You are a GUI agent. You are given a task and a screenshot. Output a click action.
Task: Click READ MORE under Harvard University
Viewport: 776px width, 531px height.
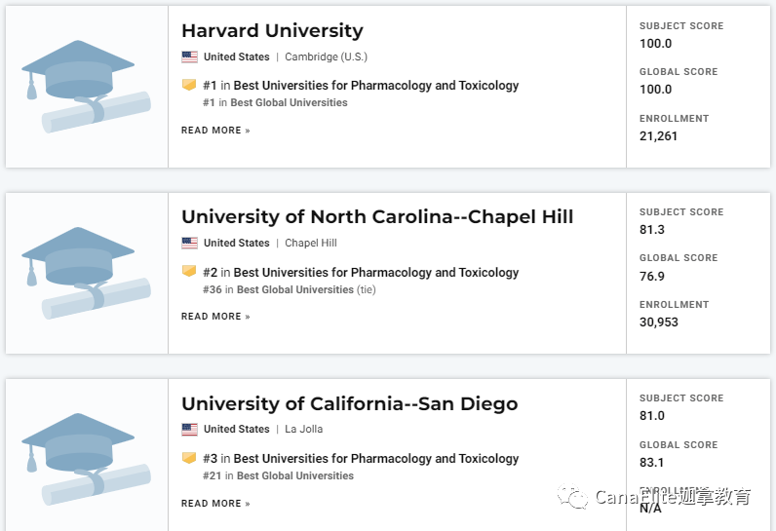[x=215, y=131]
